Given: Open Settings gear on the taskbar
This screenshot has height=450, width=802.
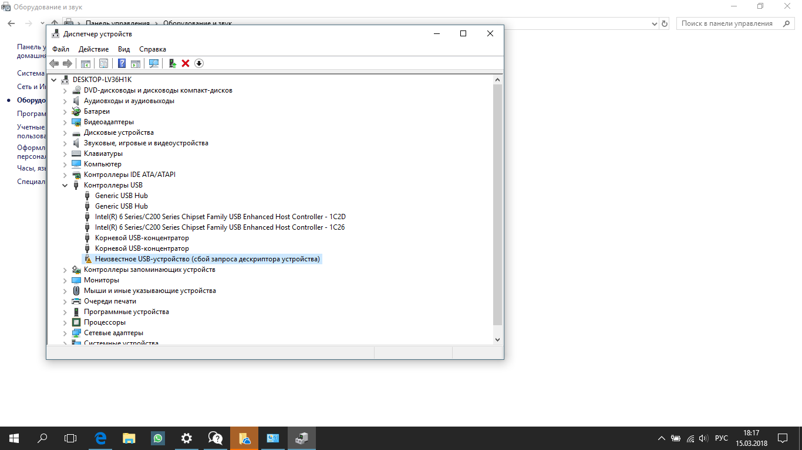Looking at the screenshot, I should pos(187,438).
